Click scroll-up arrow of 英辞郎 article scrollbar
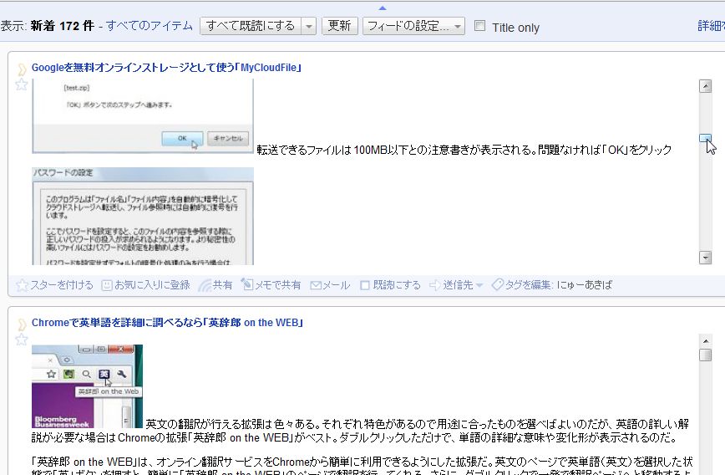725x475 pixels. coord(705,341)
